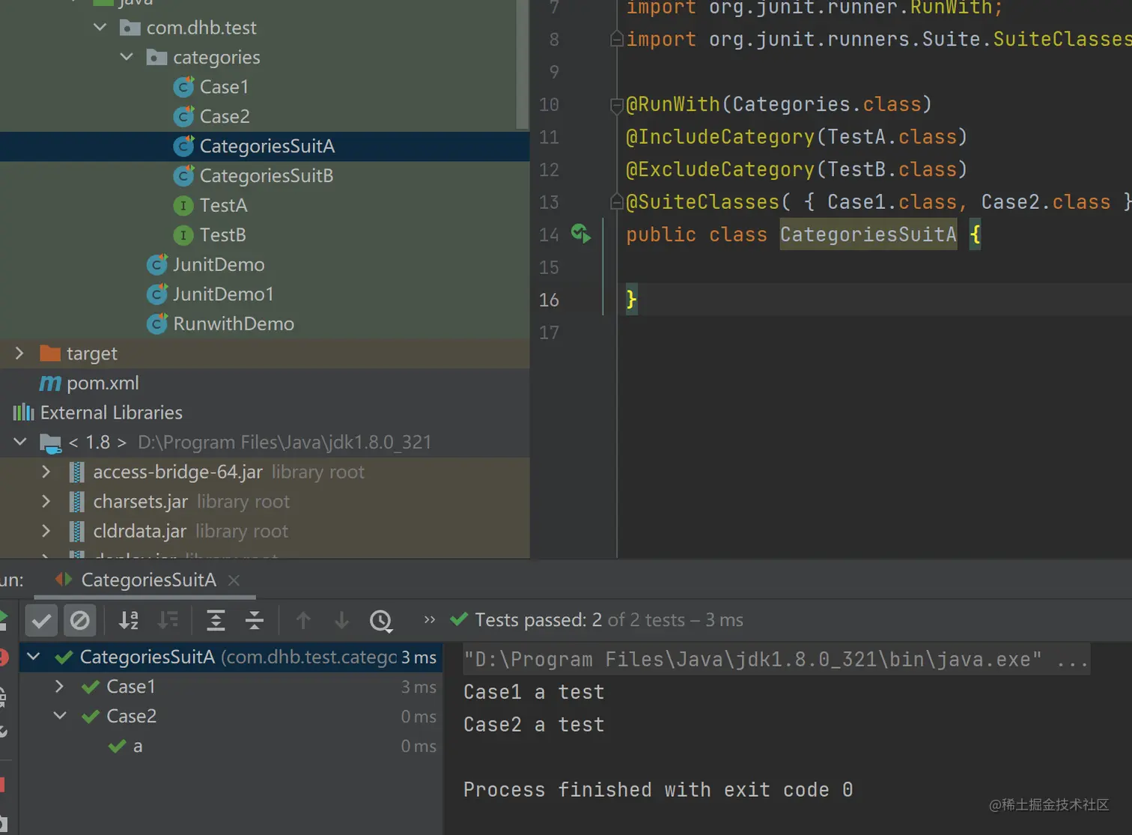This screenshot has height=835, width=1132.
Task: Collapse Case2 test result node
Action: click(60, 716)
